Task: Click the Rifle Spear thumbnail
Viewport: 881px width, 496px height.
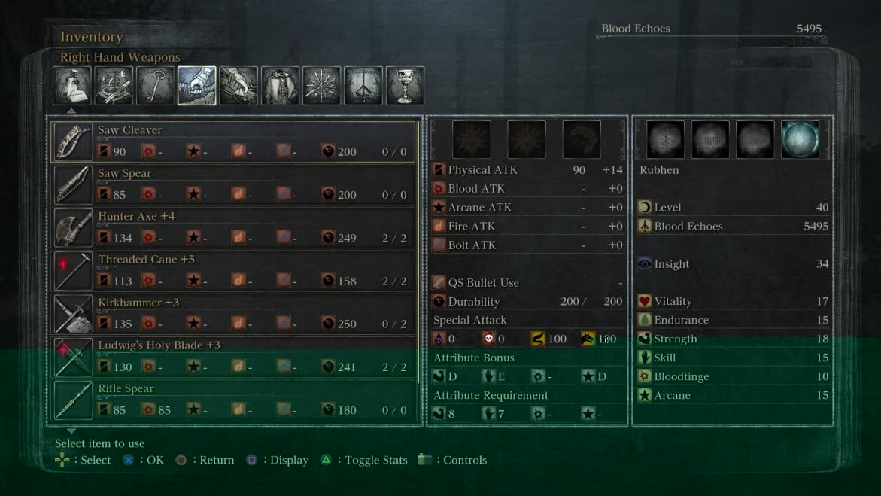Action: click(72, 400)
